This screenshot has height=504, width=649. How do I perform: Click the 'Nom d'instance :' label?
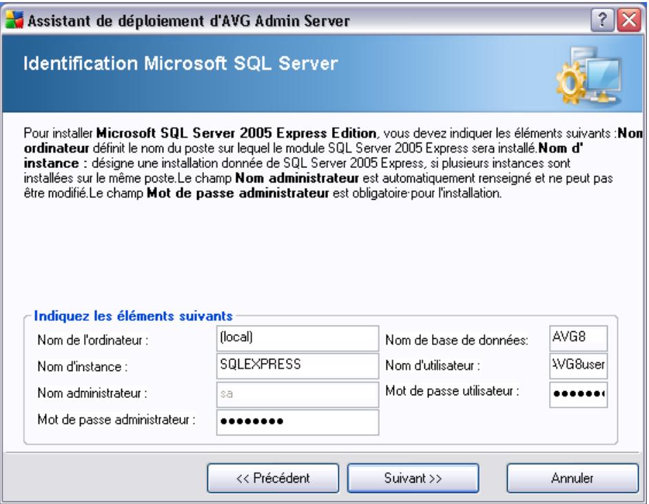click(83, 366)
